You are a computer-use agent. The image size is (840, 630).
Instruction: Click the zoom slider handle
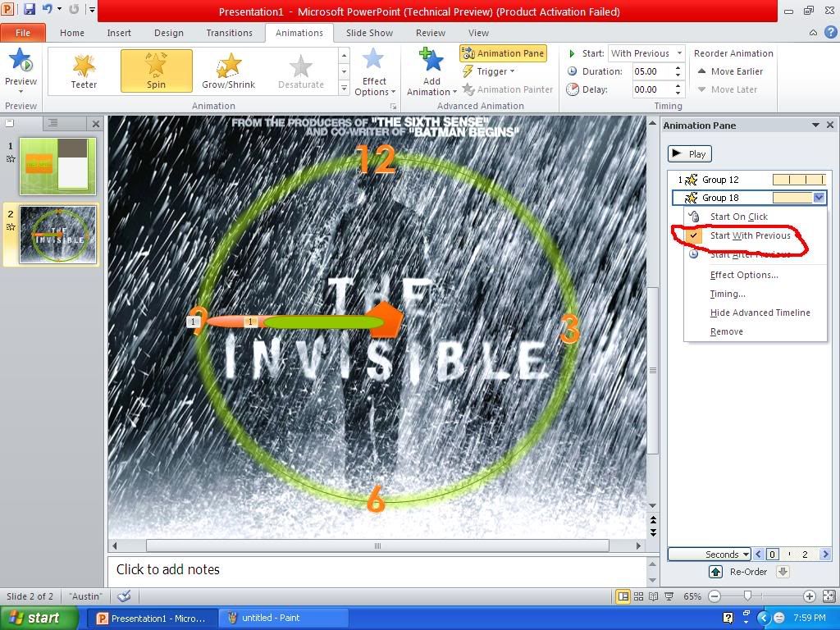(747, 596)
